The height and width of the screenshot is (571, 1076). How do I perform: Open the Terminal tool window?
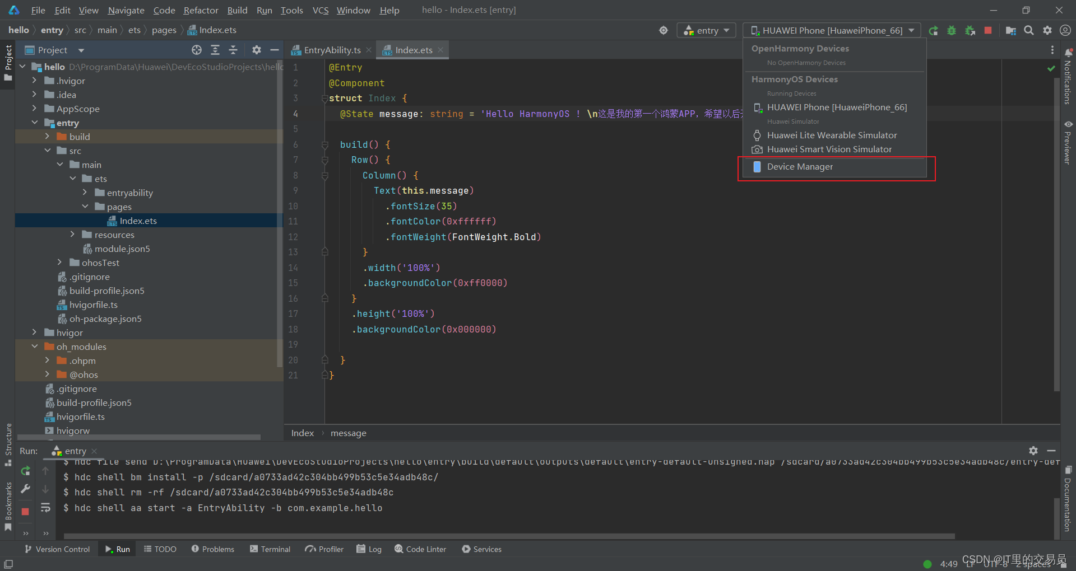[x=270, y=549]
